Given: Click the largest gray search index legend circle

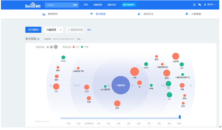Looking at the screenshot, I should [x=56, y=47].
